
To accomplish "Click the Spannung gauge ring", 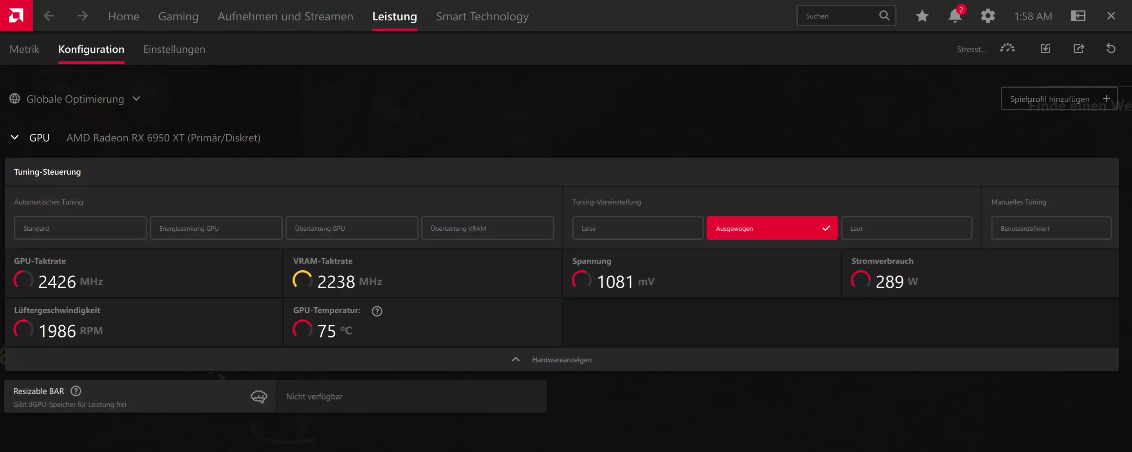I will 581,280.
